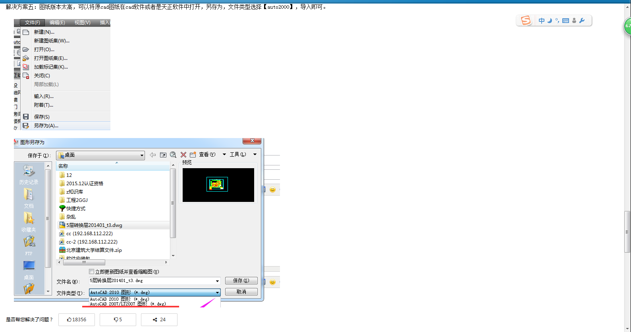The image size is (631, 332).
Task: Select 新建图纸集(W)... menu entry
Action: tap(52, 41)
